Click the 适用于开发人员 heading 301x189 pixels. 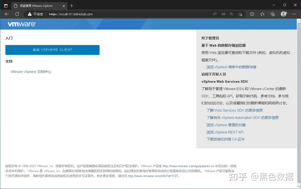(x=214, y=74)
